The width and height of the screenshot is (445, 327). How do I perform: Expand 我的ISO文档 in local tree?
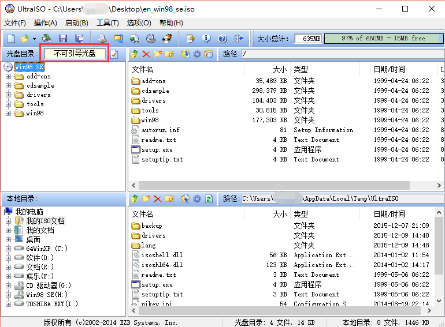[8, 221]
